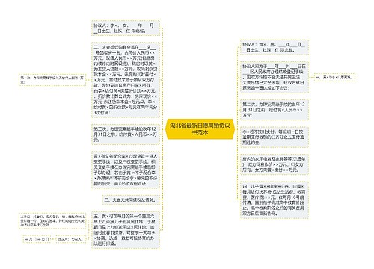Image resolution: width=374 pixels, height=269 pixels.
Task: Click node starting 房内的家用电器及家具
Action: pyautogui.click(x=275, y=164)
